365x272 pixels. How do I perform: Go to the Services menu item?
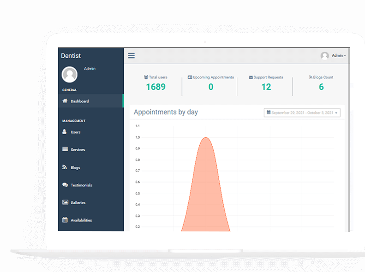click(78, 150)
